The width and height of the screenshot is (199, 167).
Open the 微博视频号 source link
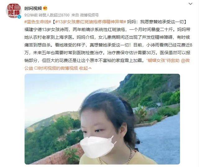click(89, 15)
